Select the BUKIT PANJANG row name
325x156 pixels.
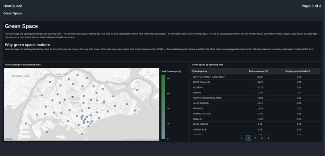[201, 82]
